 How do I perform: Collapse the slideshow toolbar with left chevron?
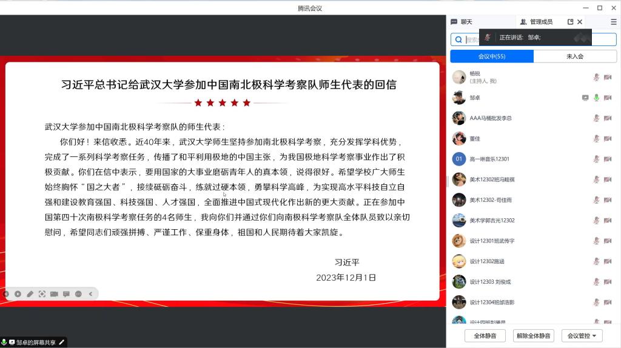pyautogui.click(x=91, y=294)
